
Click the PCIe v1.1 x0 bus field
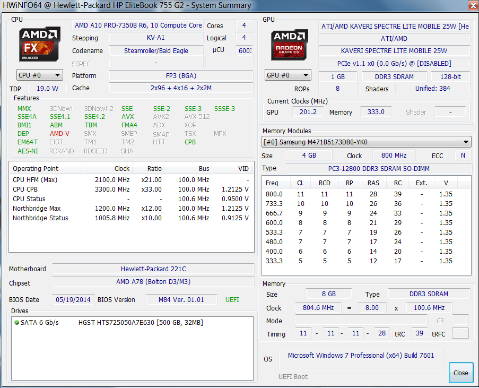click(x=394, y=63)
